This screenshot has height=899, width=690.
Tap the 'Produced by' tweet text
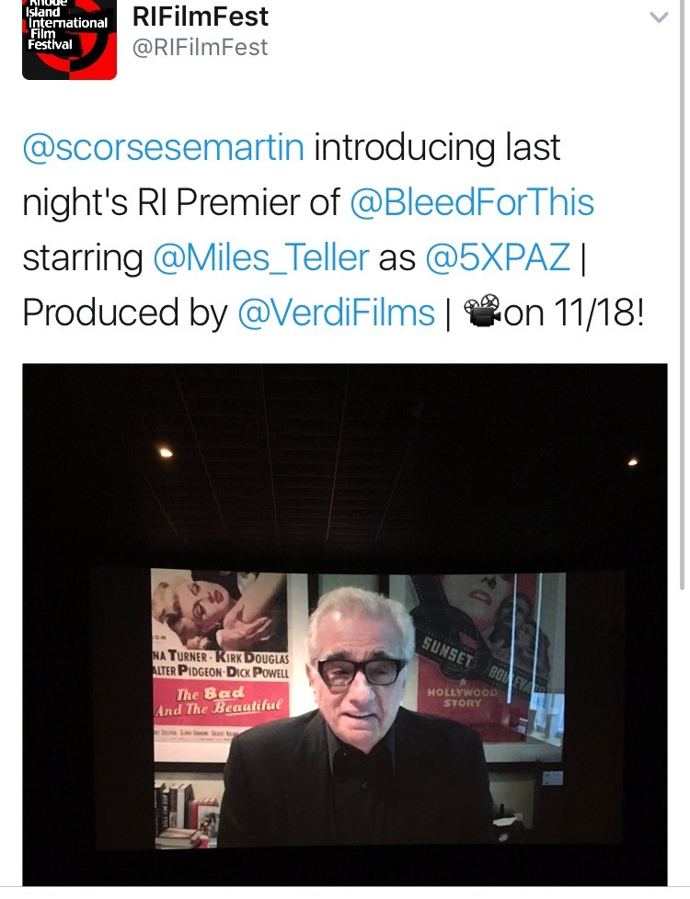(125, 313)
